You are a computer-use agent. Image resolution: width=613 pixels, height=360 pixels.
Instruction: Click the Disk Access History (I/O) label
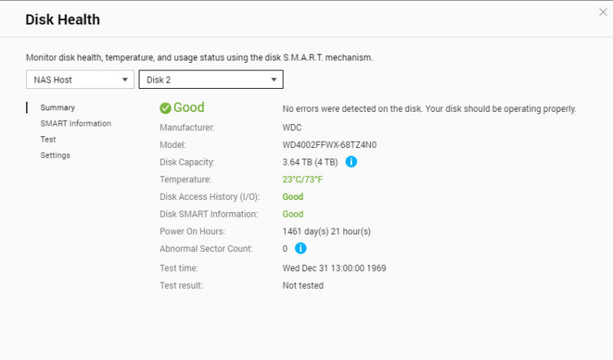tap(209, 197)
